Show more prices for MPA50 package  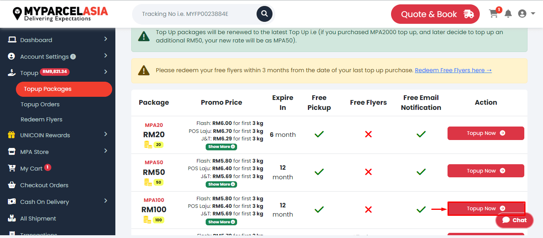point(221,184)
